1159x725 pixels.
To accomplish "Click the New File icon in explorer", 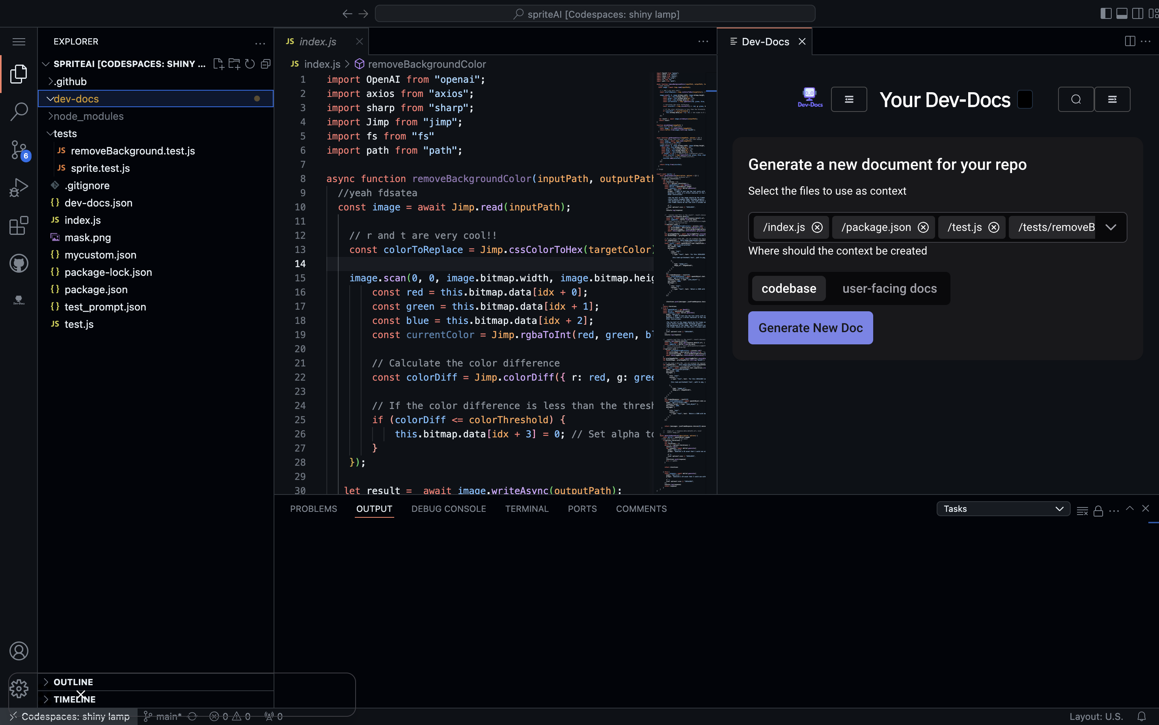I will tap(218, 64).
